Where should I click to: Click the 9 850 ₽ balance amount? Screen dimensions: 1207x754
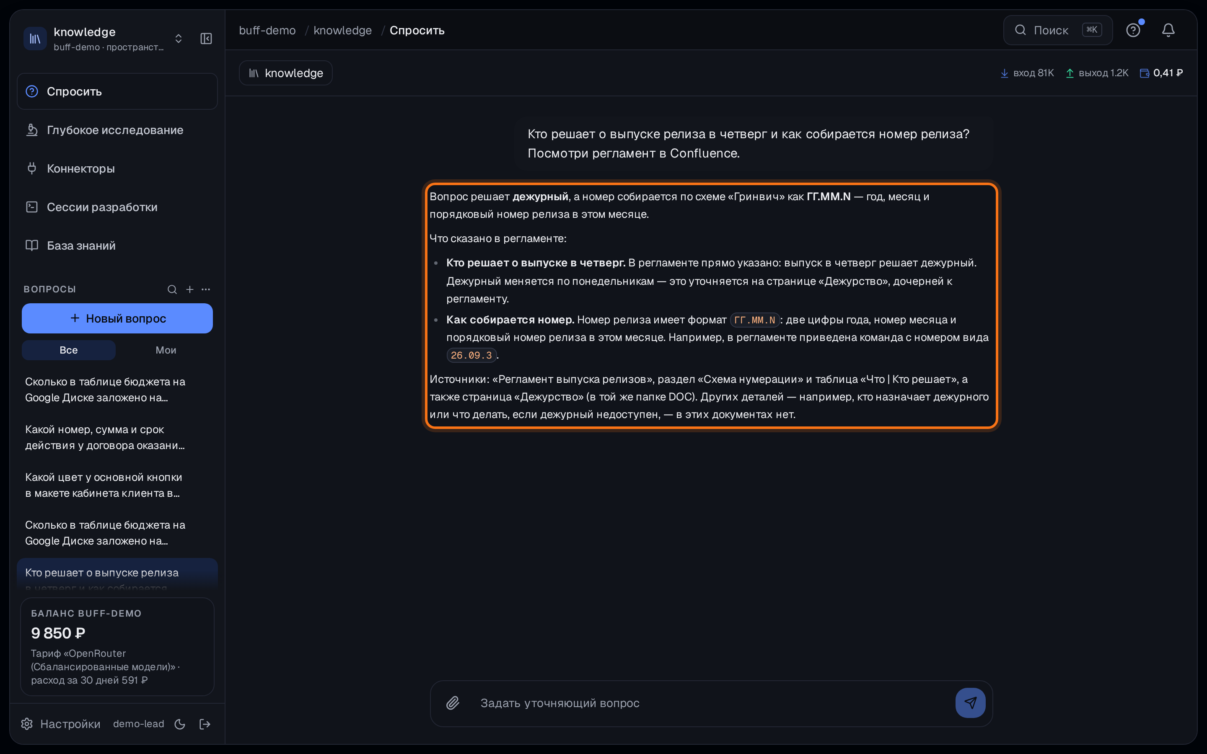58,633
